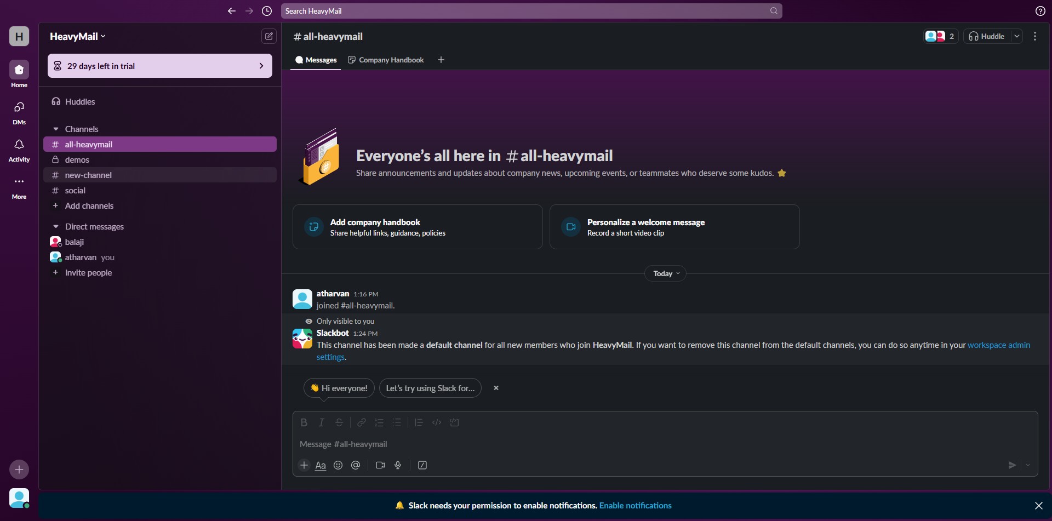Open channel more options menu
The height and width of the screenshot is (521, 1052).
(x=1035, y=36)
